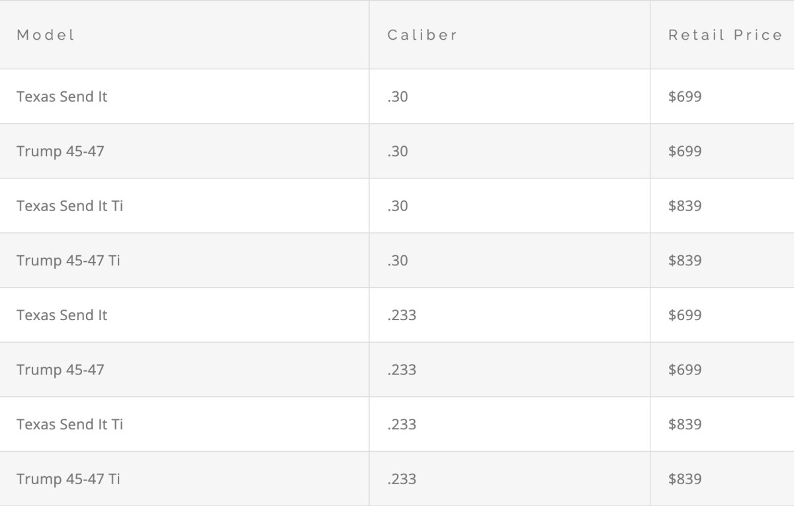
Task: Select Texas Send It model with .233 caliber
Action: pyautogui.click(x=62, y=315)
